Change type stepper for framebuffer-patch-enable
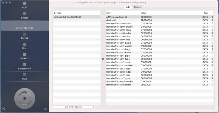This screenshot has height=113, width=219. coord(212,82)
